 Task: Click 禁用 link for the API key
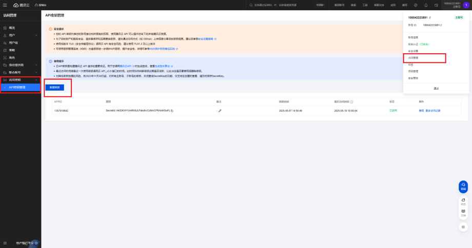(421, 111)
